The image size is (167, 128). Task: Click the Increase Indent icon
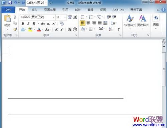point(114,17)
